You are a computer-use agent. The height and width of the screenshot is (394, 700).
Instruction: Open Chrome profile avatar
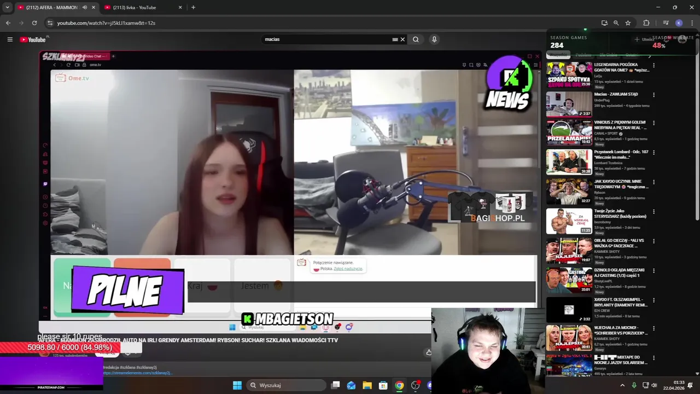point(679,23)
